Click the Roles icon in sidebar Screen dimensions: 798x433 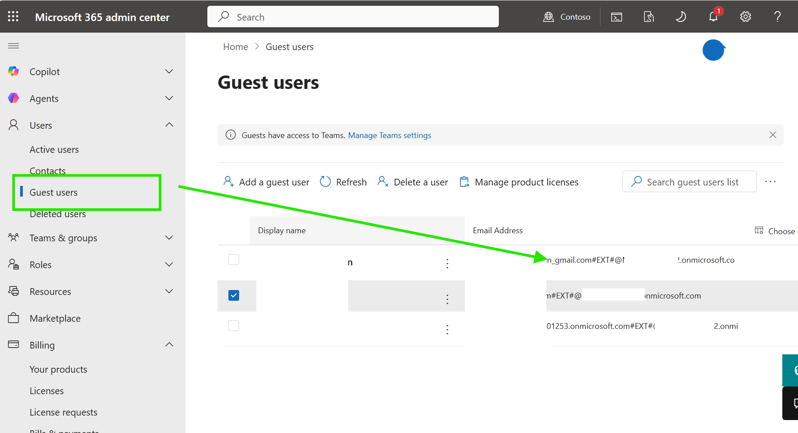click(13, 265)
